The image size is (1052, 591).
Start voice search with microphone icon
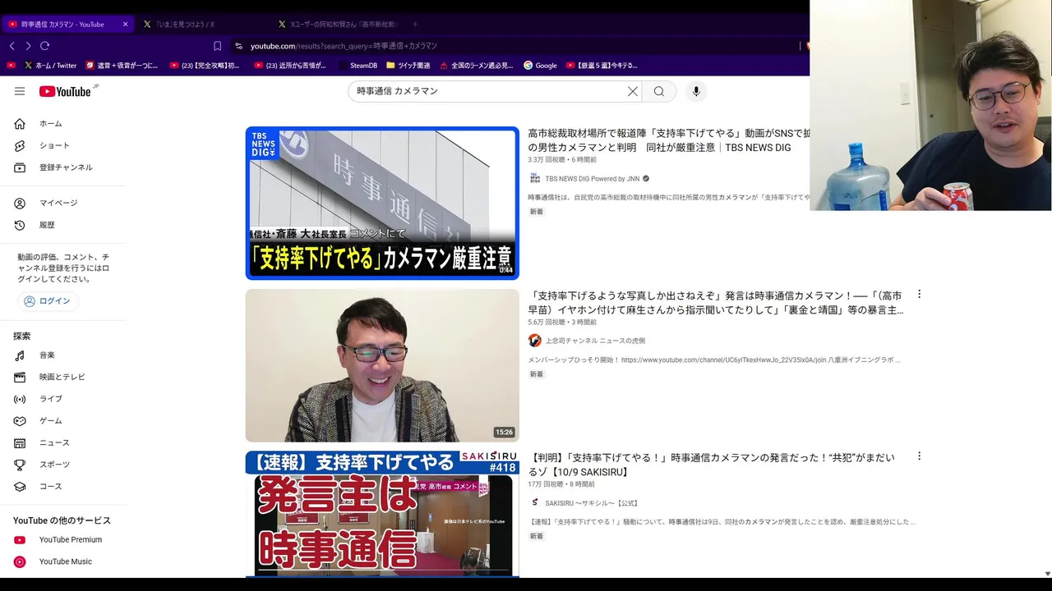[x=696, y=91]
